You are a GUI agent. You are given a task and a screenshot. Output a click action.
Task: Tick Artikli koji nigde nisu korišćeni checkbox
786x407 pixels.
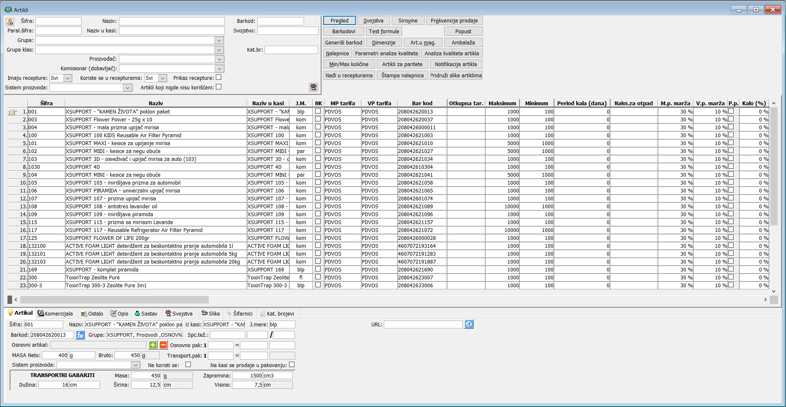219,87
